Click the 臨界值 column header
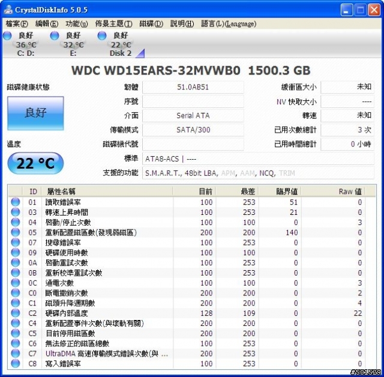 pyautogui.click(x=280, y=192)
